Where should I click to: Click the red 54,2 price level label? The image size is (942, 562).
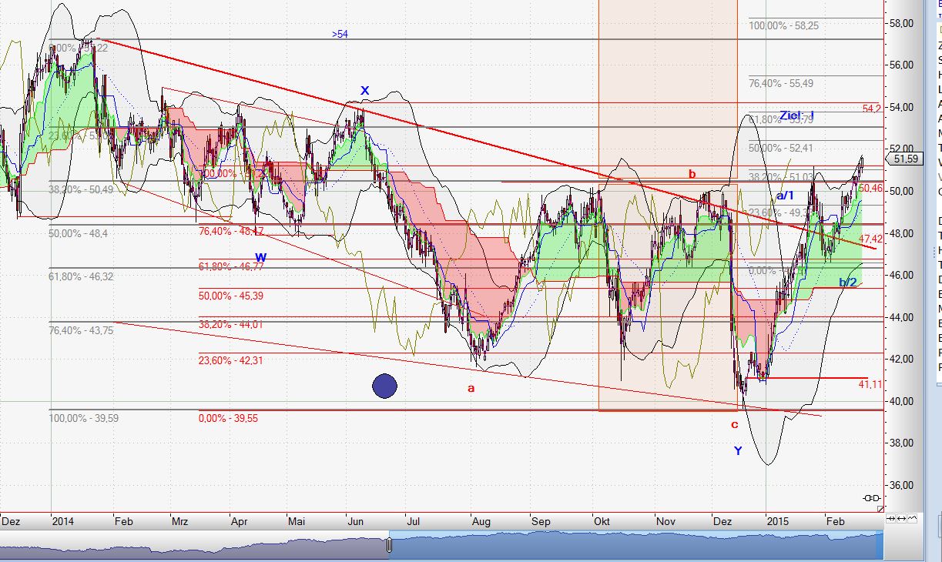pos(871,109)
